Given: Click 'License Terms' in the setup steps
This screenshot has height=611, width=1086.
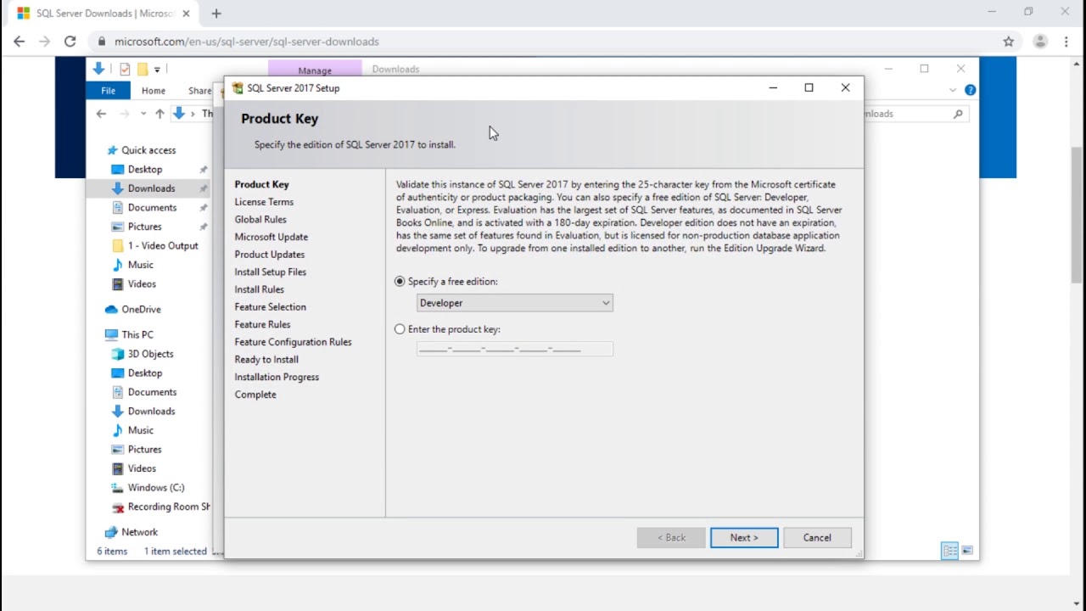Looking at the screenshot, I should (x=264, y=202).
